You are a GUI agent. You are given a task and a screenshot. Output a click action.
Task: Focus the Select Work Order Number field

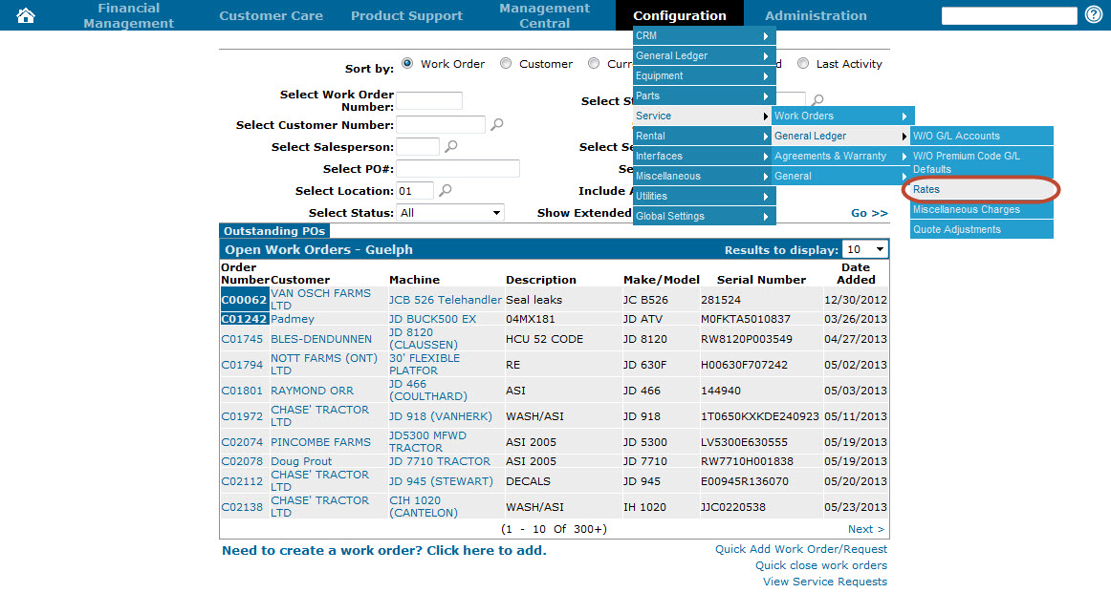[429, 100]
